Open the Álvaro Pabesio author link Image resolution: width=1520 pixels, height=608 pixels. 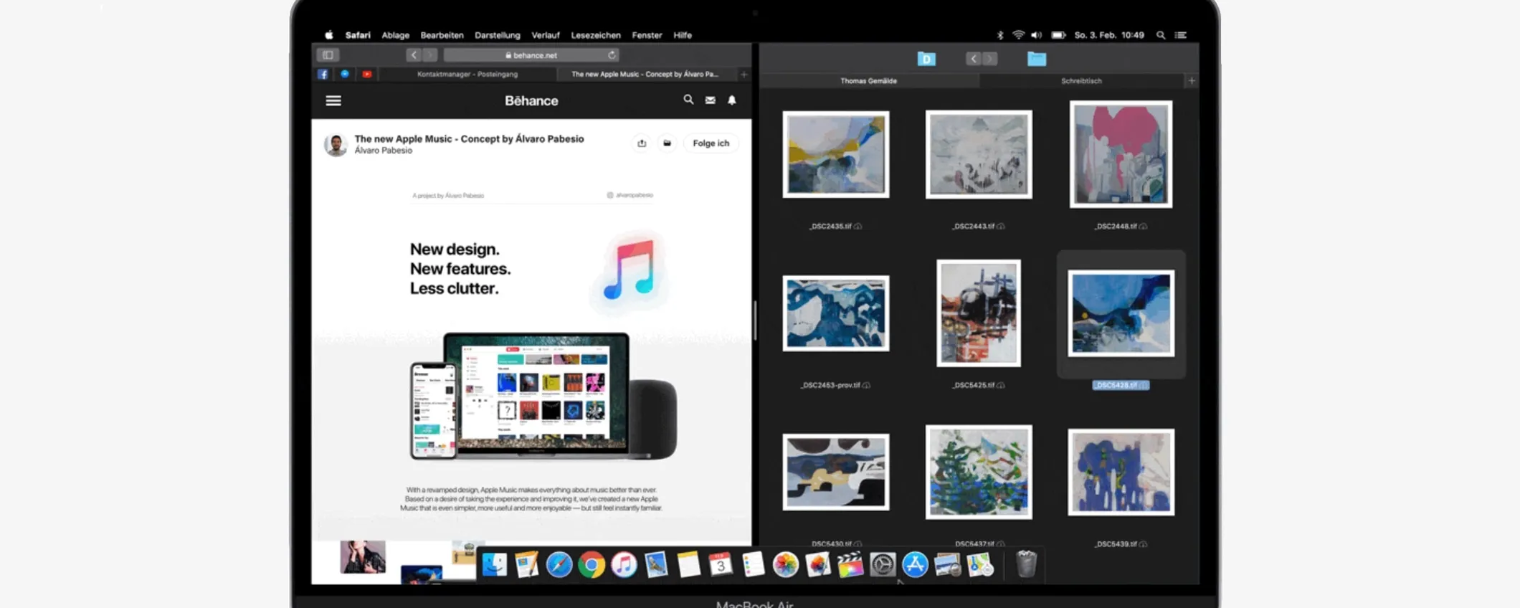[x=384, y=151]
